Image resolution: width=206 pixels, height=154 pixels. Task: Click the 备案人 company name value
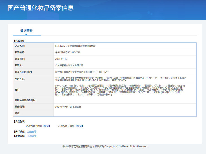point(69,65)
